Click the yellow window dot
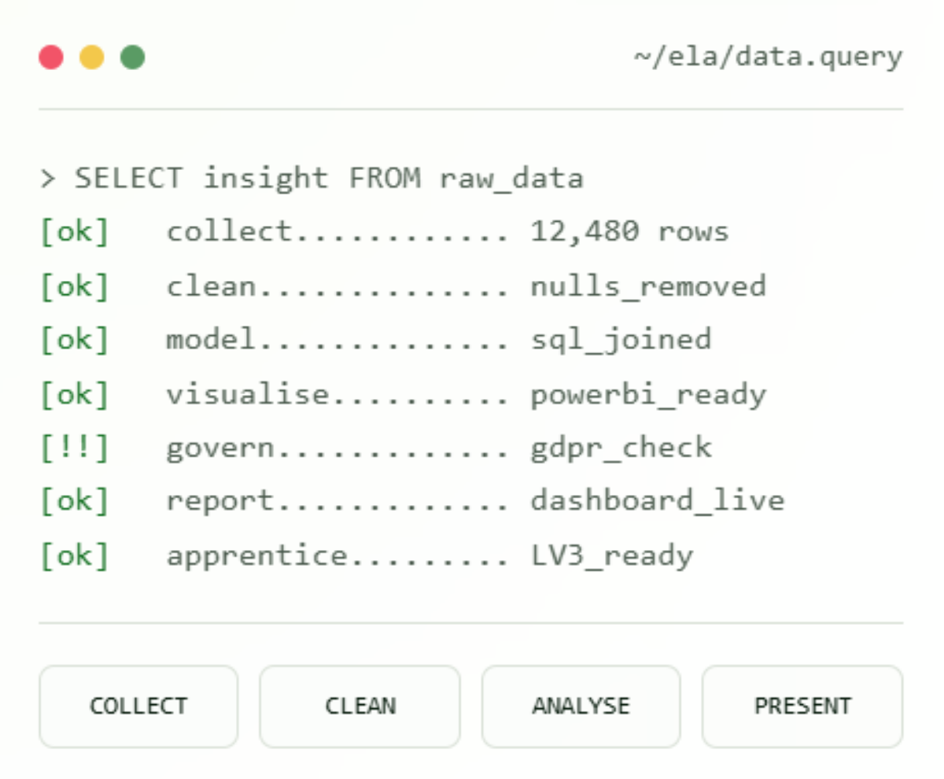 tap(92, 57)
